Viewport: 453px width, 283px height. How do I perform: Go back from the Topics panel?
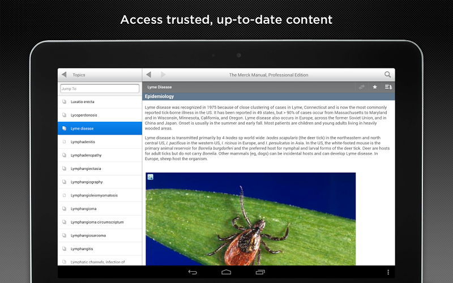[64, 75]
